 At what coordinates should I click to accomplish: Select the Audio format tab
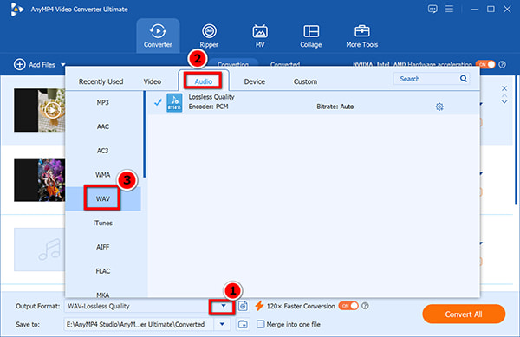point(203,81)
